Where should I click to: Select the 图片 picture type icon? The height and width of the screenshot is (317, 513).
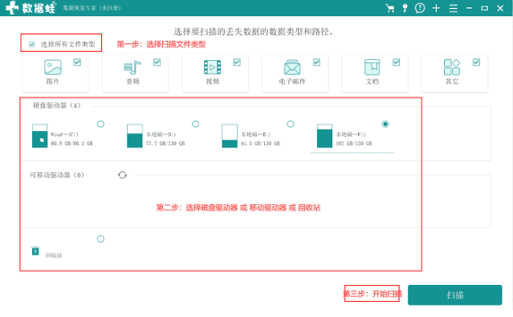(x=53, y=67)
